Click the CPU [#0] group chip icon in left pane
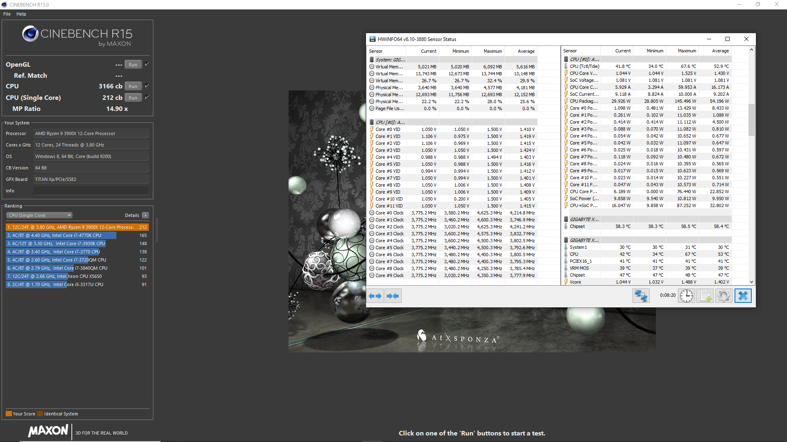This screenshot has width=787, height=442. tap(372, 122)
